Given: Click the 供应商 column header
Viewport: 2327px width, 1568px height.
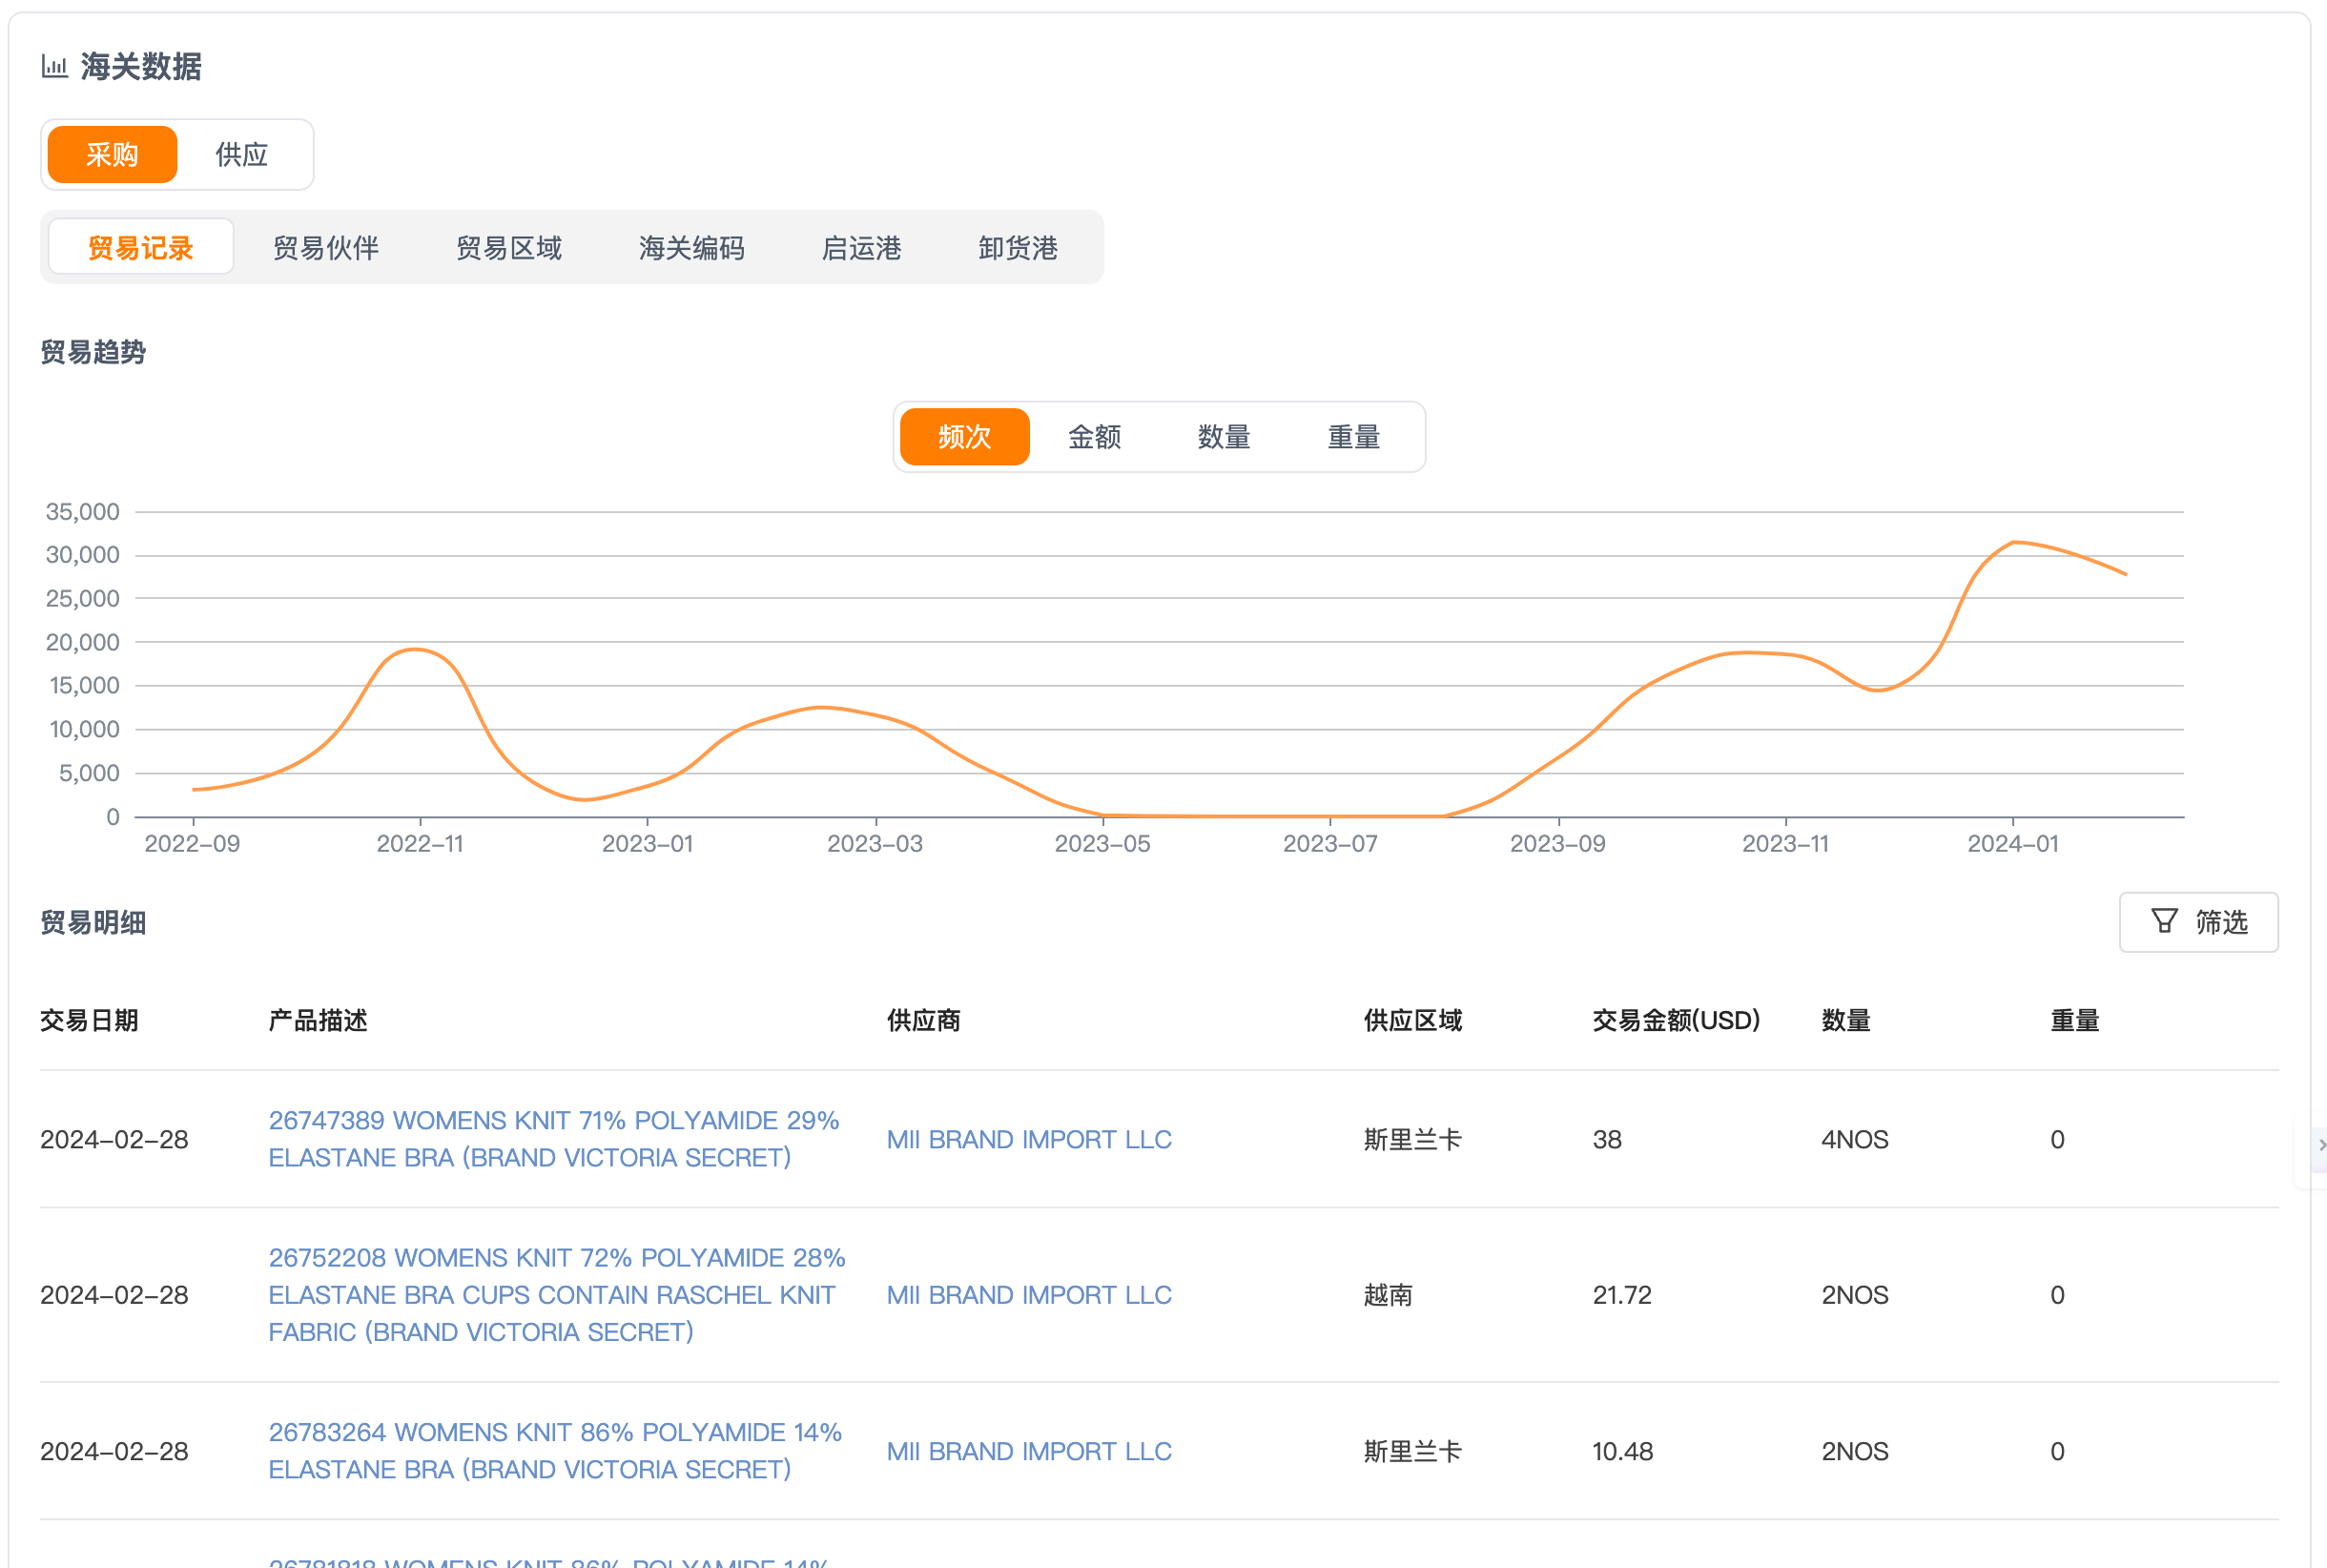Looking at the screenshot, I should coord(923,1021).
